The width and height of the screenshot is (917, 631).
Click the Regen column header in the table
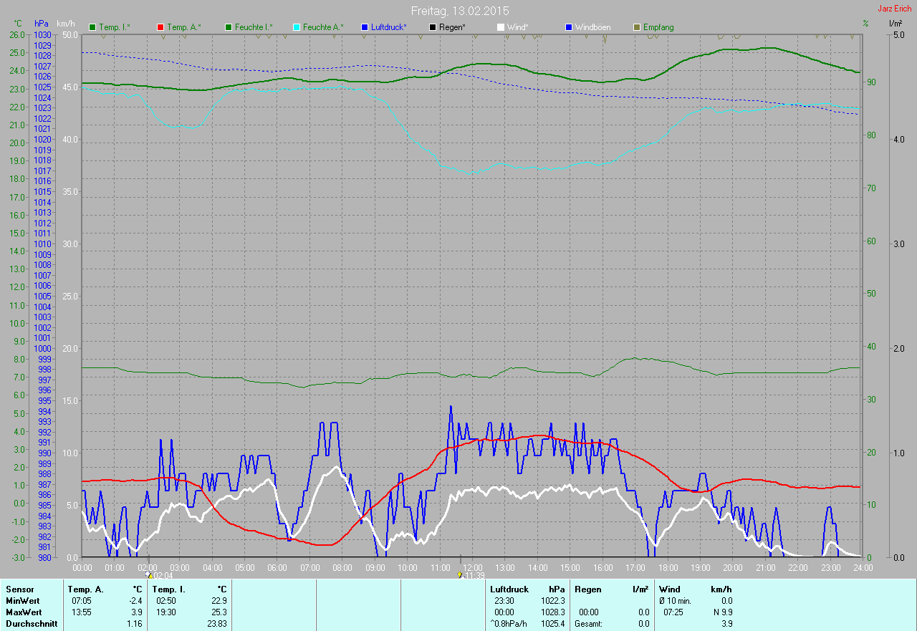[587, 589]
